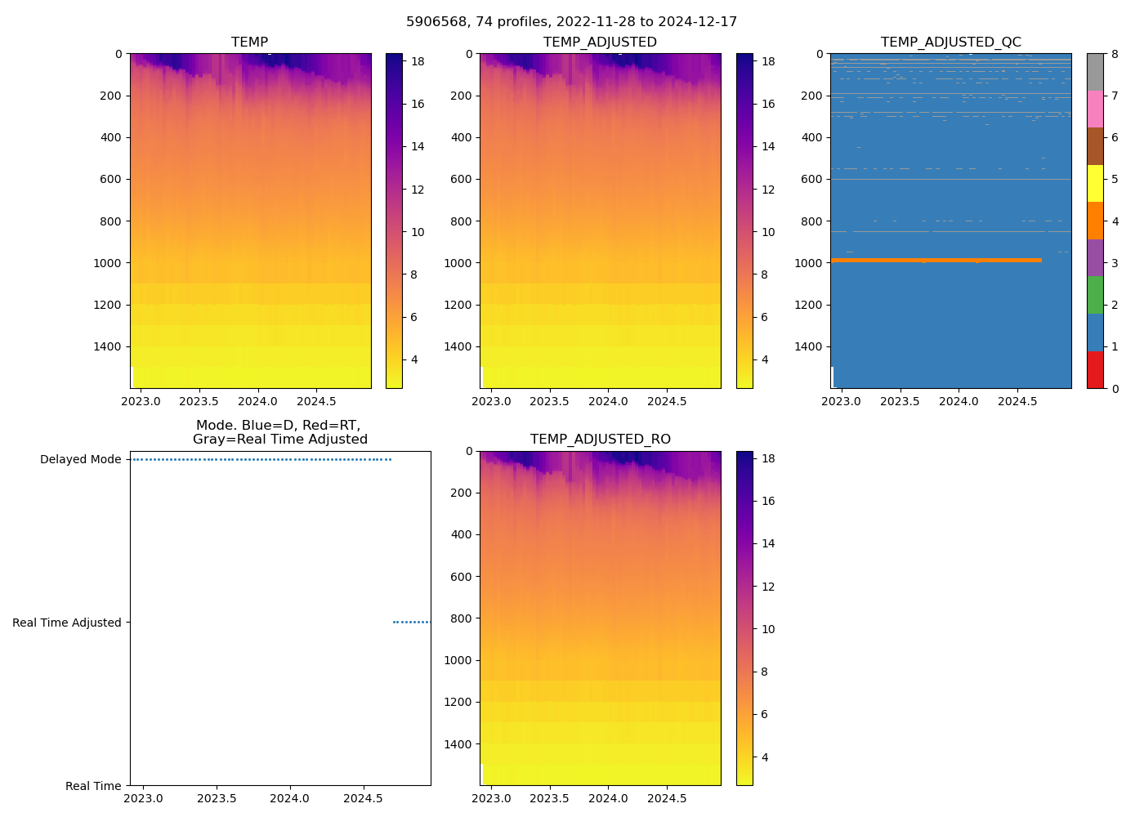Select the yellow segment in the QC colorbar

coord(1095,183)
